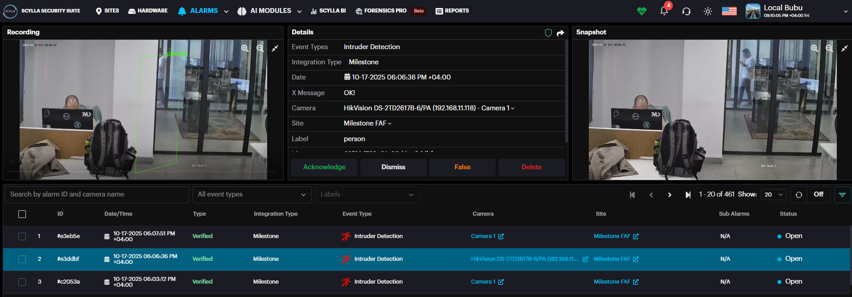Open the Show 20 per page dropdown
Viewport: 852px width, 297px height.
pos(774,195)
